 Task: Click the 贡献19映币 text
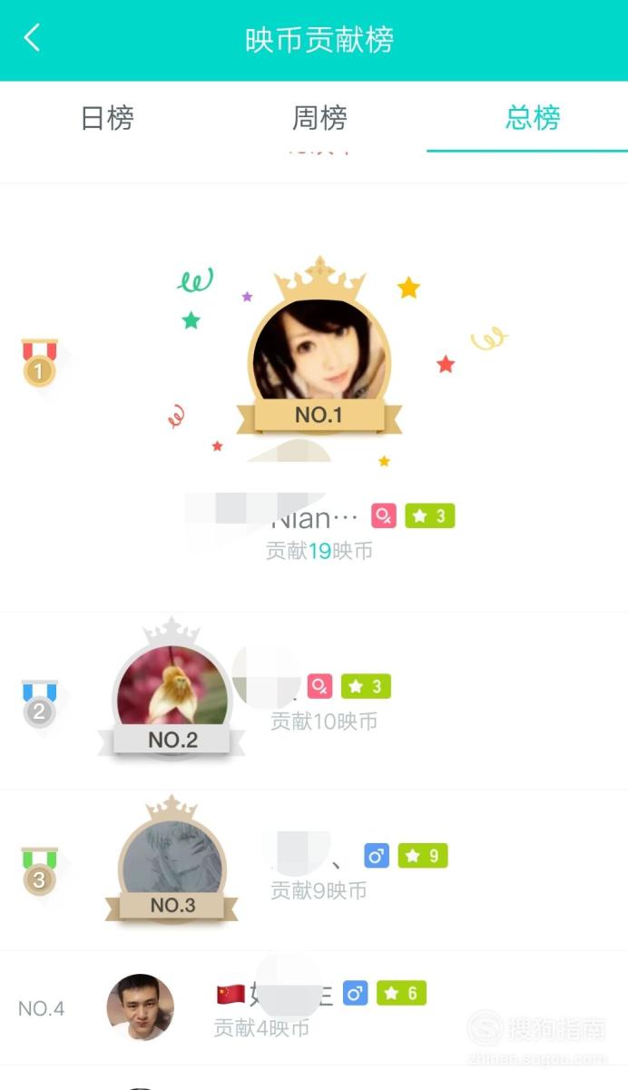pyautogui.click(x=319, y=551)
